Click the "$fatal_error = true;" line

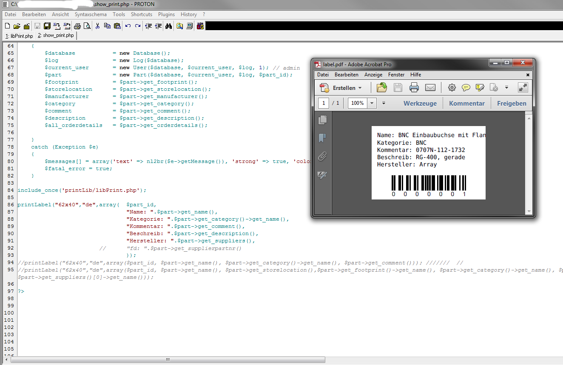78,168
